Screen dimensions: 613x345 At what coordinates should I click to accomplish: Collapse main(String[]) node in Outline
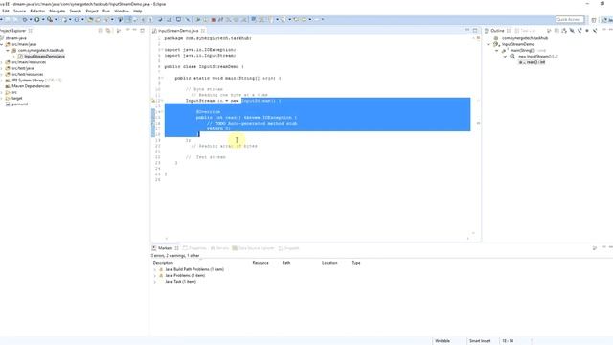click(497, 51)
